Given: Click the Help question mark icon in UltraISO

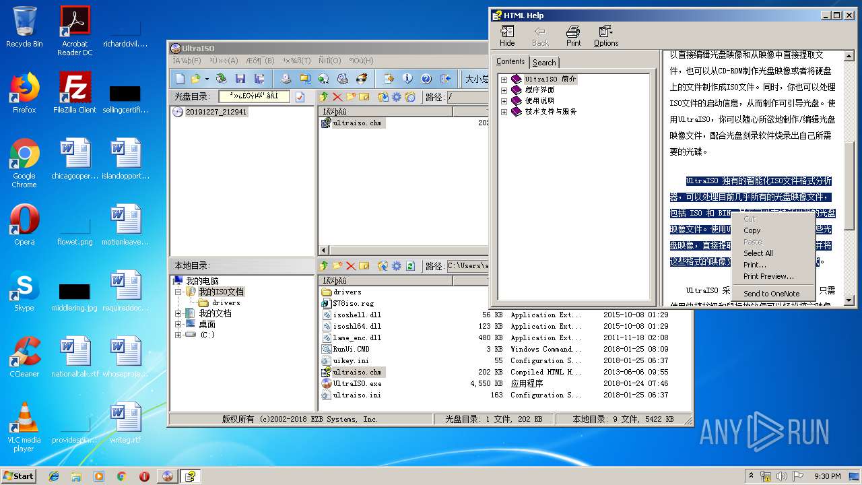Looking at the screenshot, I should coord(426,79).
